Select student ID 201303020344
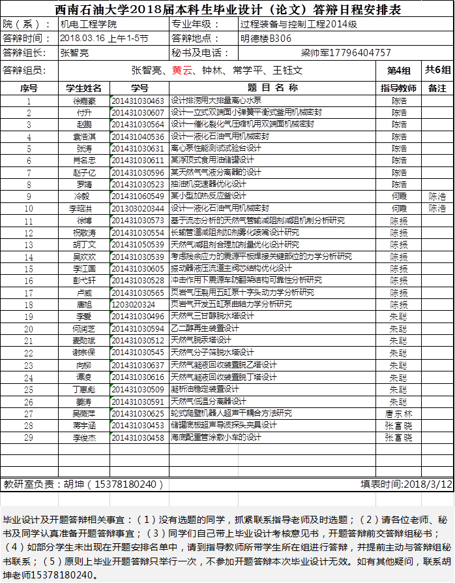455x583 pixels. (x=139, y=208)
